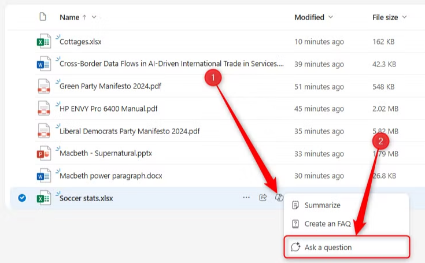This screenshot has height=263, width=425.
Task: Click the file type column header icon
Action: click(43, 17)
